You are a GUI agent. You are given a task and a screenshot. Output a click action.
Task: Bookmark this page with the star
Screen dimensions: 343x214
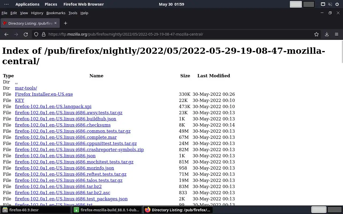[x=316, y=34]
